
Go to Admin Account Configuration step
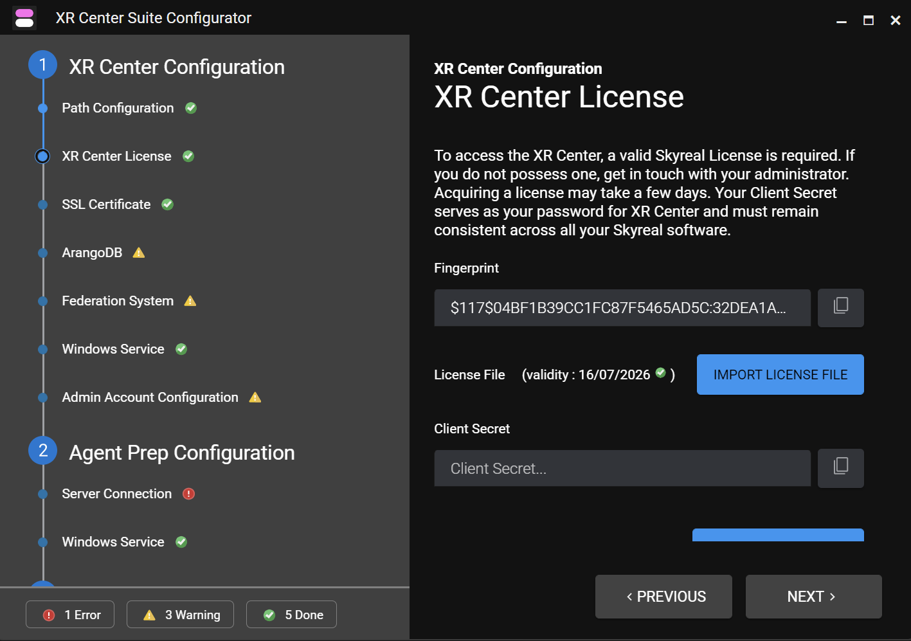[x=150, y=397]
